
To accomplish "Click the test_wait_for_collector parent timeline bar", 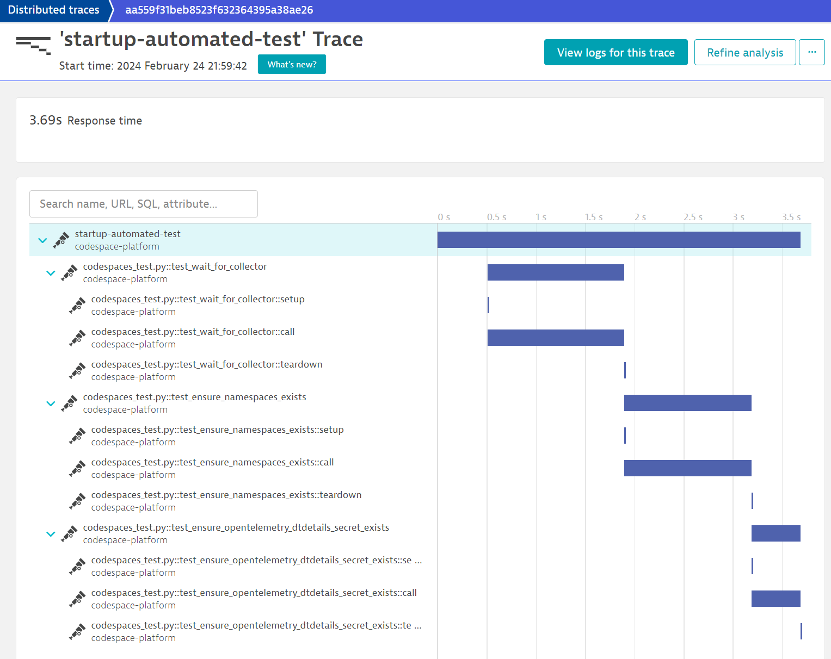I will [x=556, y=272].
